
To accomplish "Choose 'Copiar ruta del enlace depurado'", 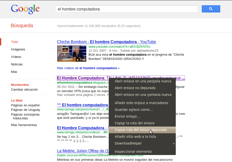I will click(x=142, y=130).
